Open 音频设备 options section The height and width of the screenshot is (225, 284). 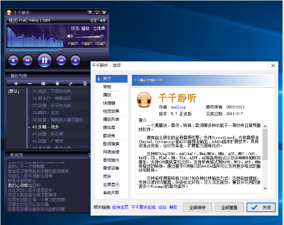pyautogui.click(x=111, y=168)
